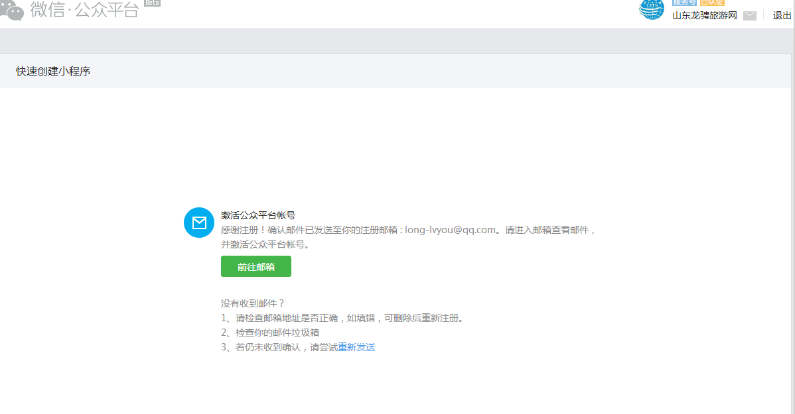Screen dimensions: 795x414
Task: Click the orange 已认证 verified badge
Action: pos(711,3)
